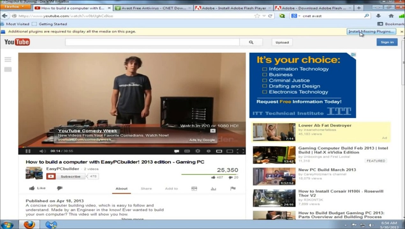The height and width of the screenshot is (229, 405).
Task: Click the Upload button
Action: (x=282, y=42)
